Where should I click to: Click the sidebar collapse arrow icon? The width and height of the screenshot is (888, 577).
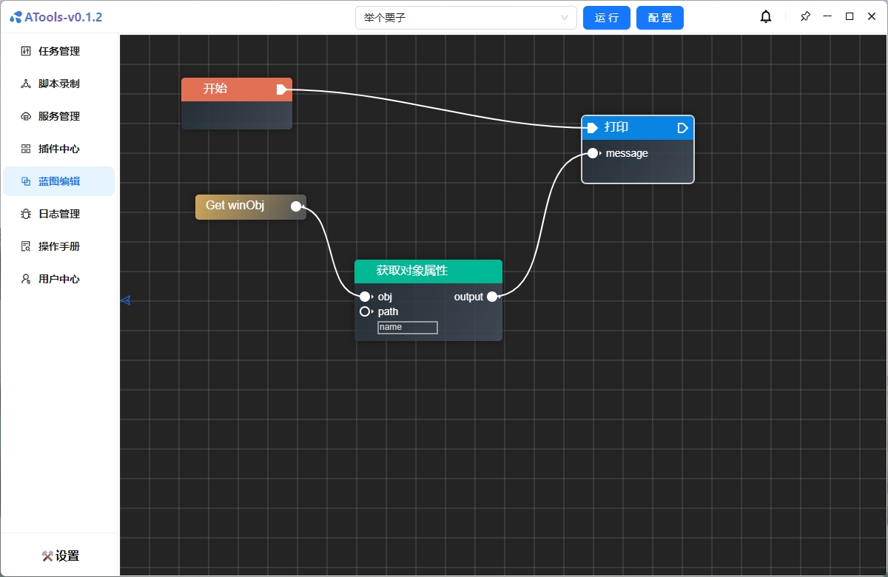pos(125,300)
